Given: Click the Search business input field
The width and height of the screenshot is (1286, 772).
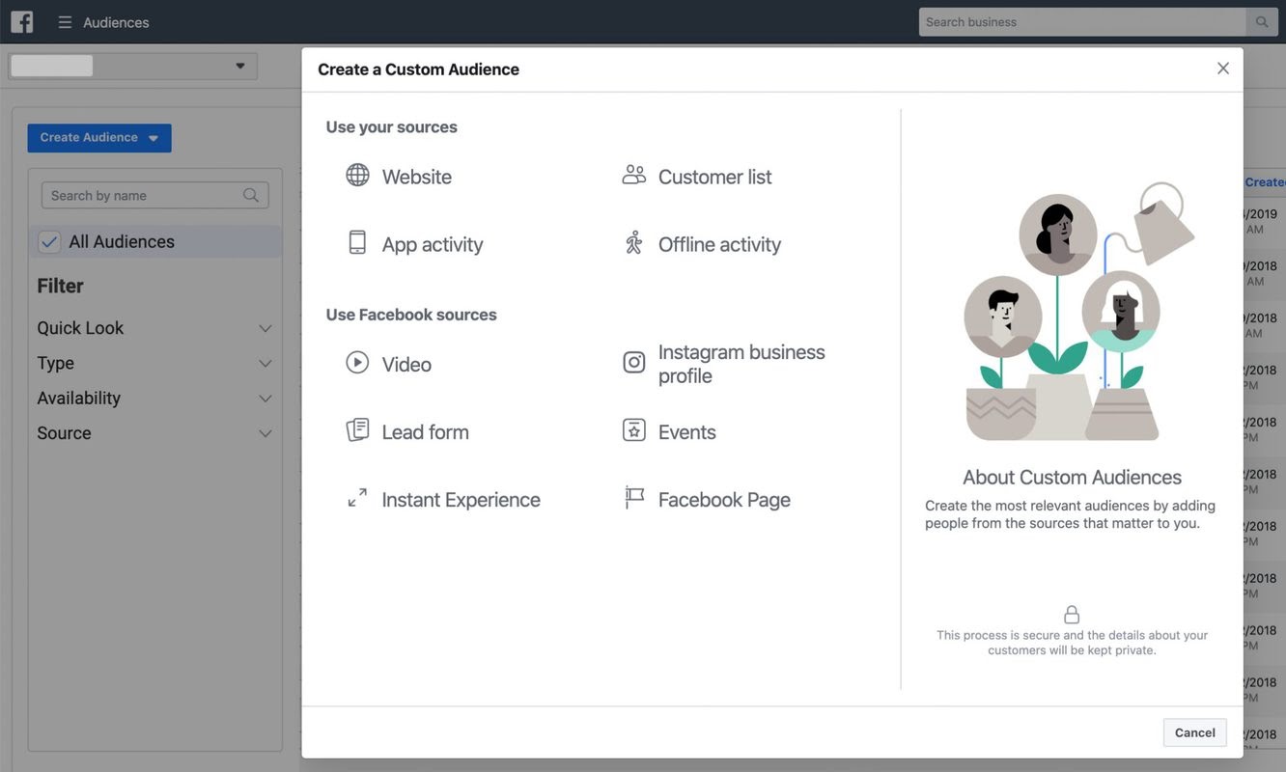Looking at the screenshot, I should pos(1082,22).
